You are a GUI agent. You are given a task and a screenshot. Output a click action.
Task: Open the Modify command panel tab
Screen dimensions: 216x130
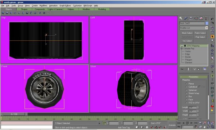click(x=186, y=18)
